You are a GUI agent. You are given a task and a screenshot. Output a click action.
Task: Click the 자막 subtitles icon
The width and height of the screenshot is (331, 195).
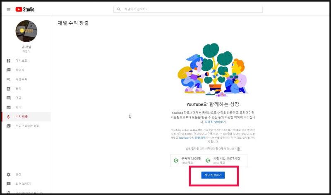point(8,107)
